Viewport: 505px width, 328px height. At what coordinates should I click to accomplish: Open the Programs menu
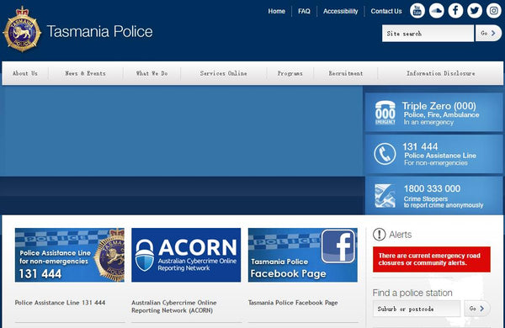click(290, 73)
